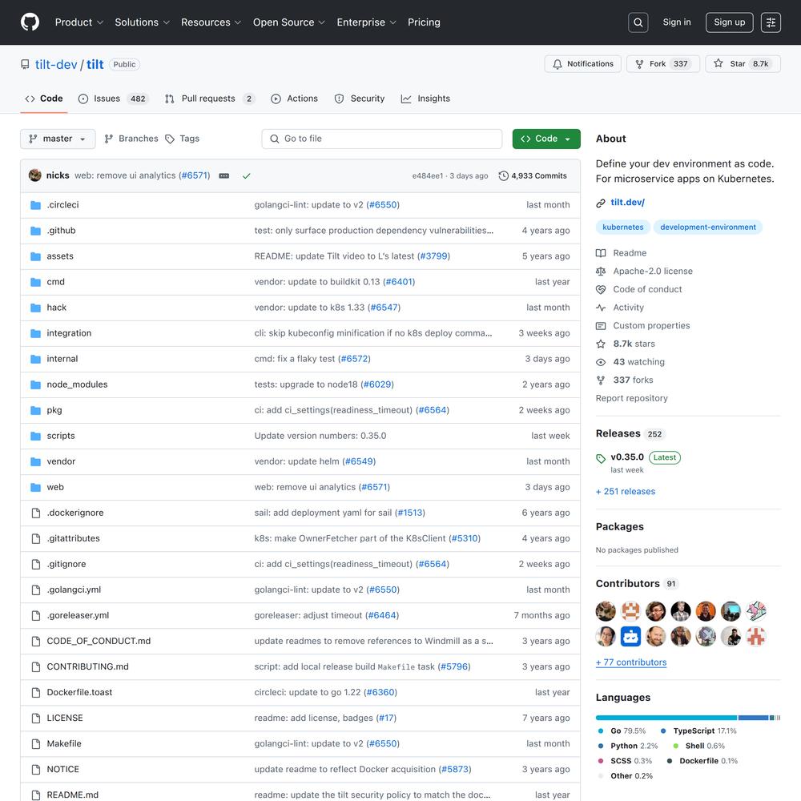Open the node_modules folder
This screenshot has height=801, width=801.
click(77, 384)
